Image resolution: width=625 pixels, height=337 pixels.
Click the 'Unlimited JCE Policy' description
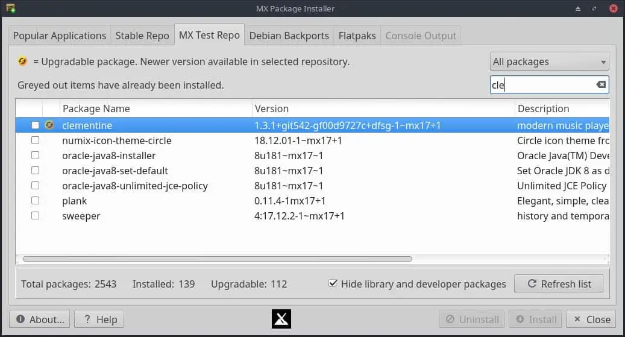pyautogui.click(x=562, y=186)
